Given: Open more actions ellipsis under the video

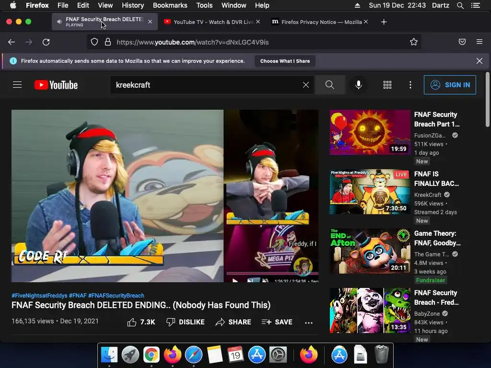Looking at the screenshot, I should (x=309, y=322).
